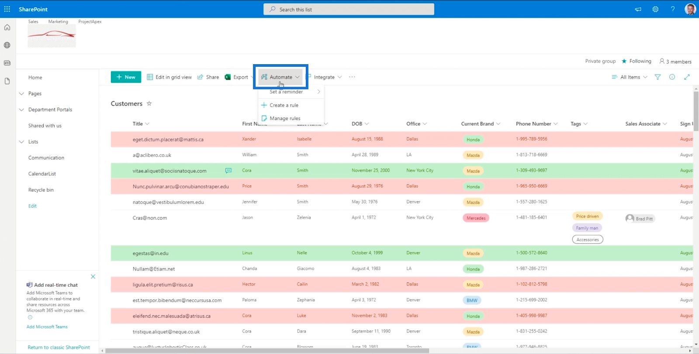Click the New button

[126, 77]
